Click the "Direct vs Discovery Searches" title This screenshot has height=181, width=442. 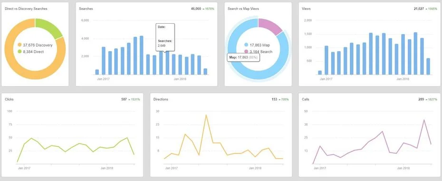coord(26,9)
